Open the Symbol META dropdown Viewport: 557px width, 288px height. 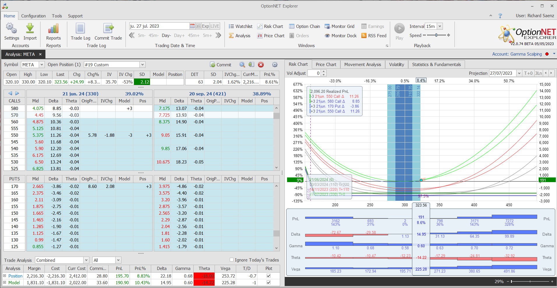(x=42, y=65)
